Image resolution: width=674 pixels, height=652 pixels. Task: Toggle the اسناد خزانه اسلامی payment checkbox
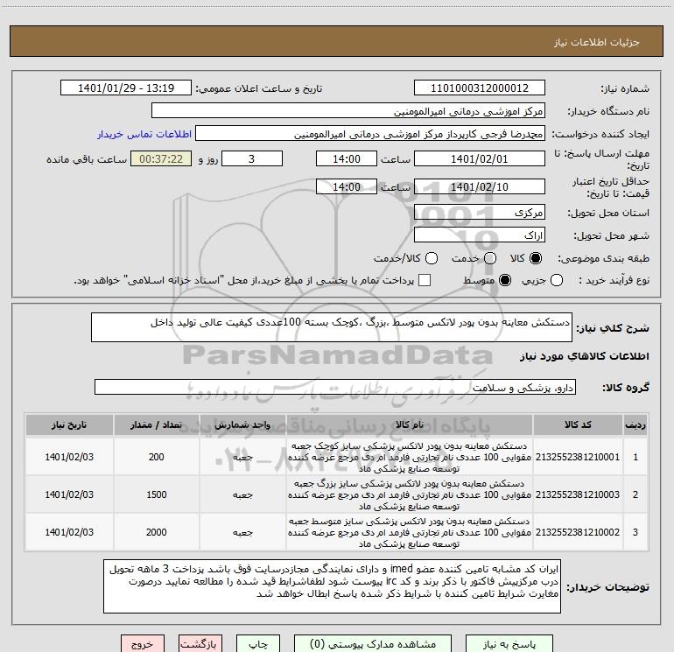425,280
